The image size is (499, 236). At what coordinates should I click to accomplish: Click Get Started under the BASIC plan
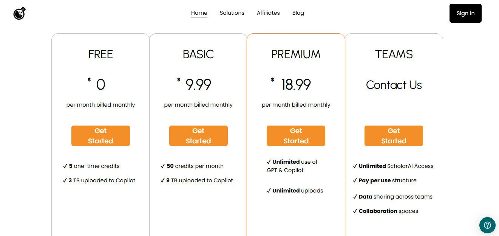[x=198, y=136]
